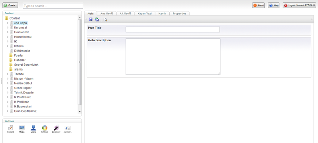Click the root Content folder icon
The image size is (318, 143).
tap(6, 18)
